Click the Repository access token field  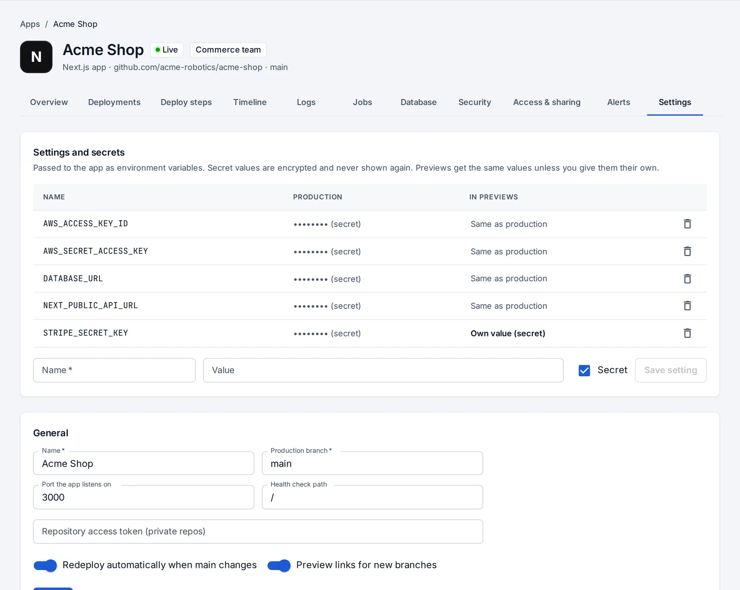coord(258,531)
